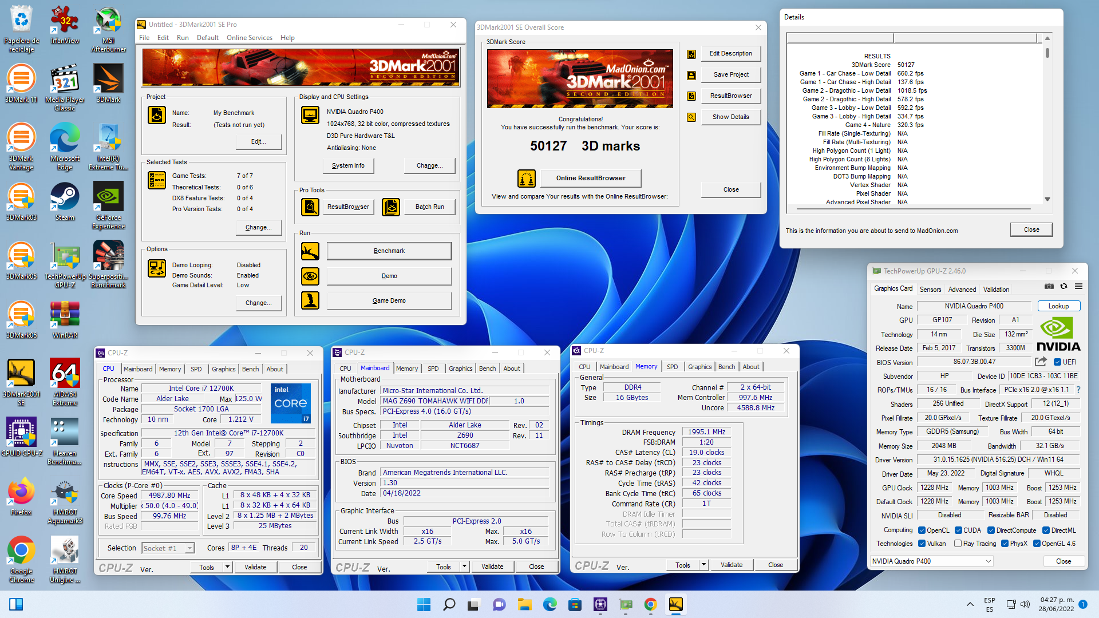Click the Project icon in 3DMark2001
This screenshot has width=1099, height=618.
(157, 115)
